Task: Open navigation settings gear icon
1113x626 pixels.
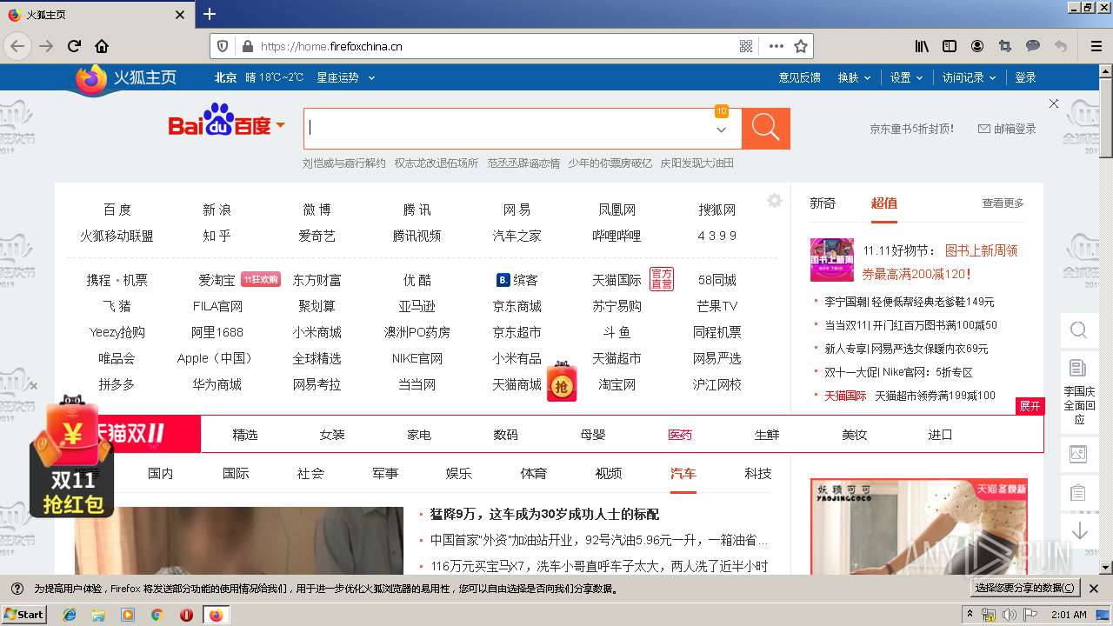Action: pyautogui.click(x=775, y=201)
